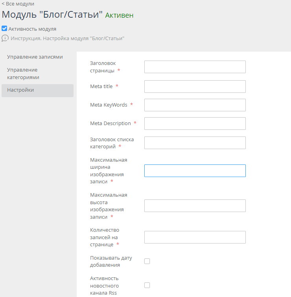Screen dimensions: 291x297
Task: Open the Инструкция. Настройка модуля link
Action: coord(67,39)
